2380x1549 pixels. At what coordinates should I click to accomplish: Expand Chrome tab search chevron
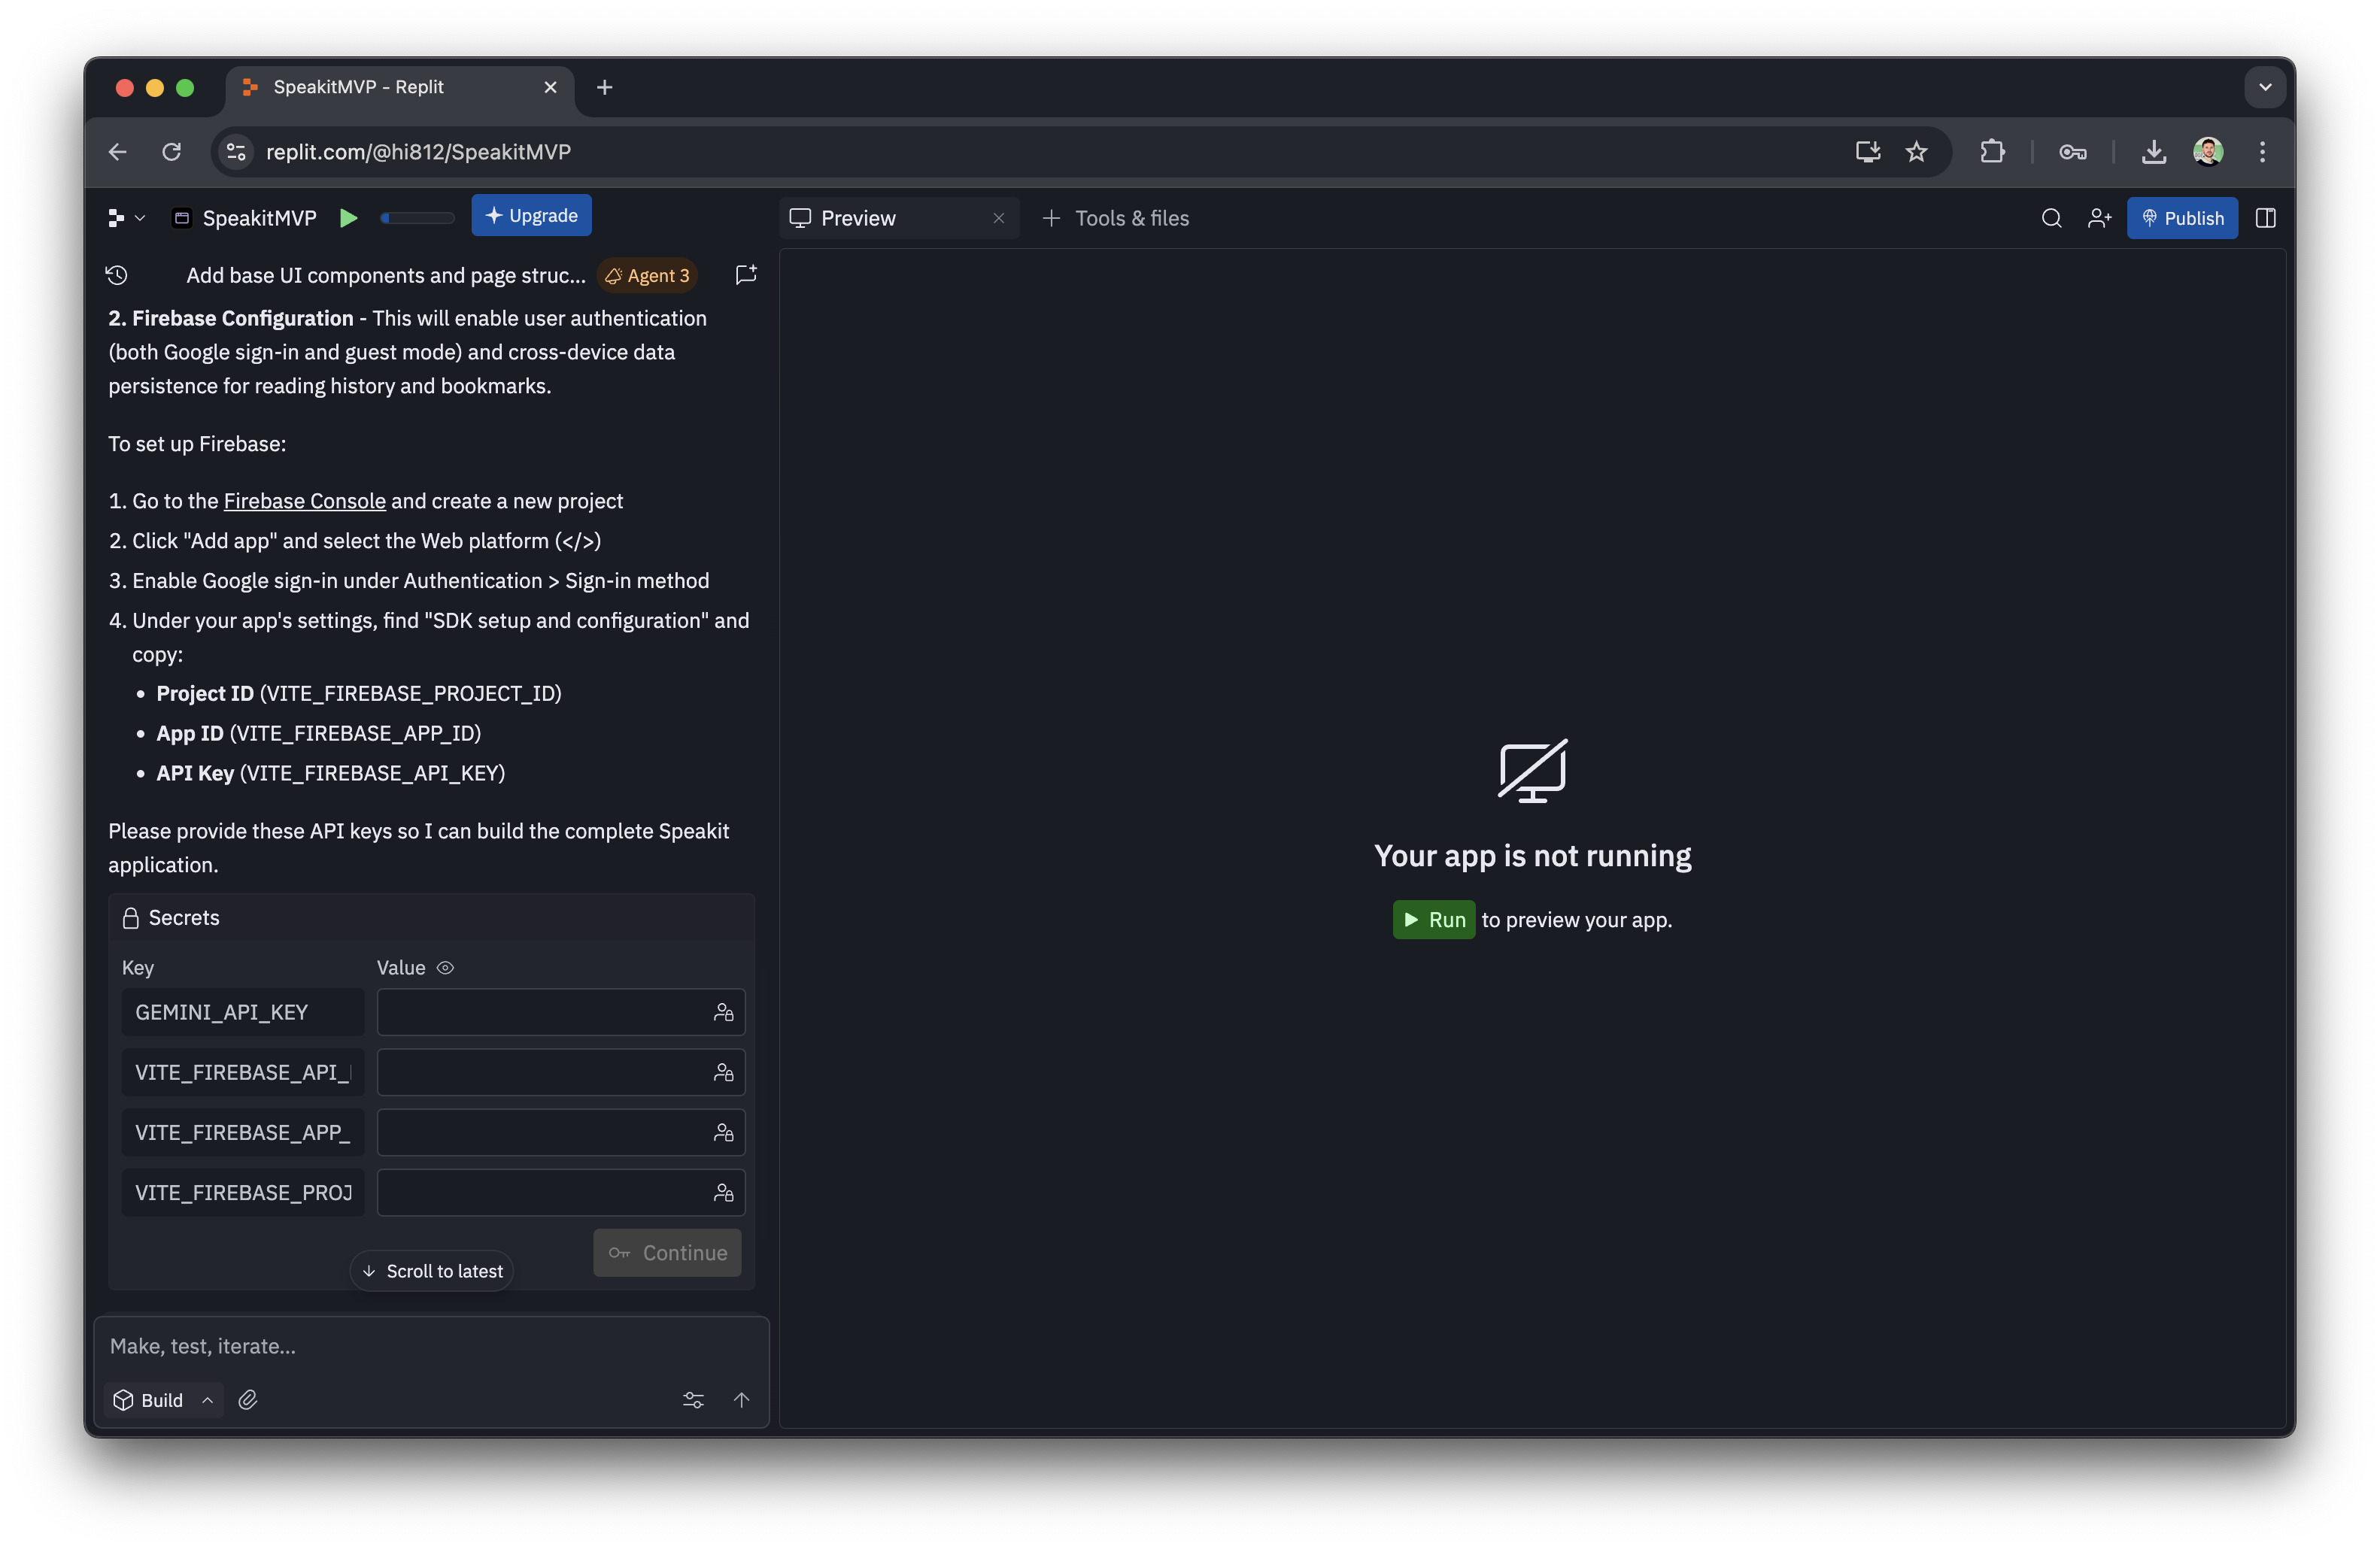click(2265, 87)
